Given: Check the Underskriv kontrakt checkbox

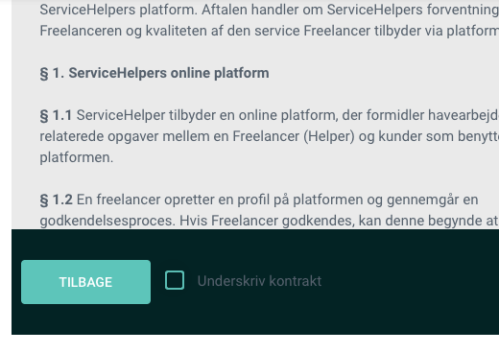Looking at the screenshot, I should click(175, 280).
